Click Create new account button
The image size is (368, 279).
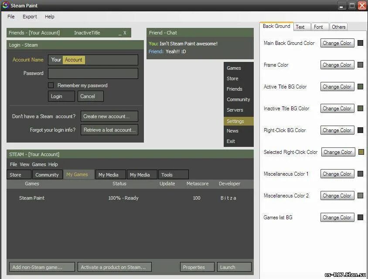click(109, 116)
